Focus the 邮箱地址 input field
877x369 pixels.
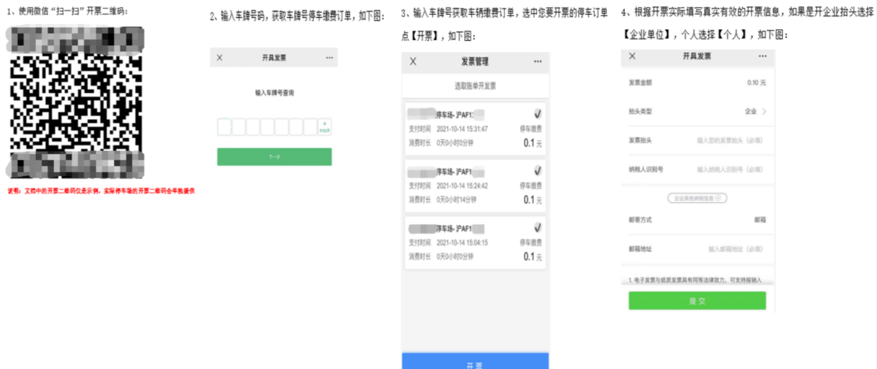(736, 249)
